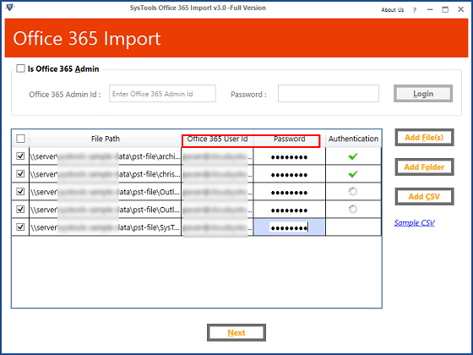The width and height of the screenshot is (473, 355).
Task: Maximize the Office 365 Import window
Action: [x=445, y=10]
